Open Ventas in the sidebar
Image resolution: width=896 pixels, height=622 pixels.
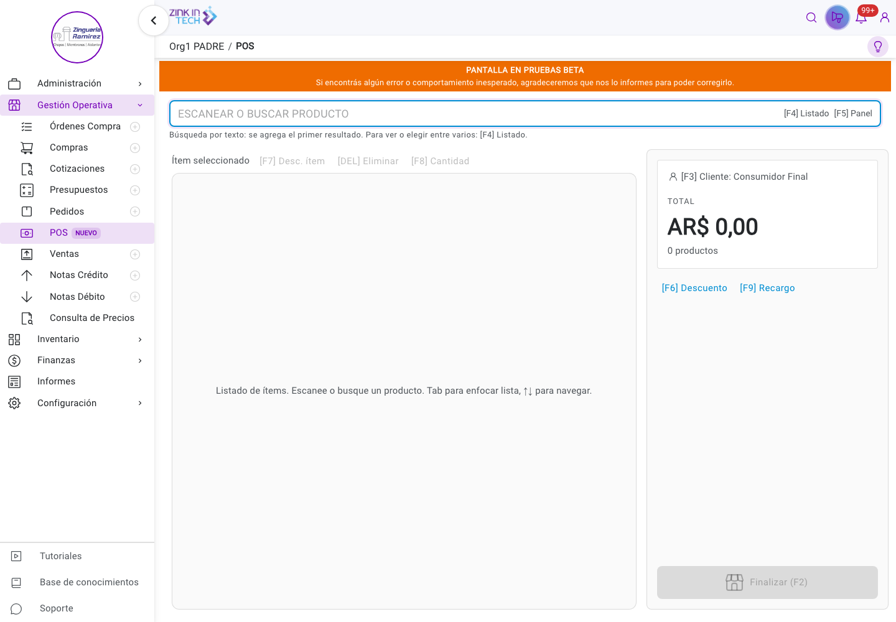(65, 254)
